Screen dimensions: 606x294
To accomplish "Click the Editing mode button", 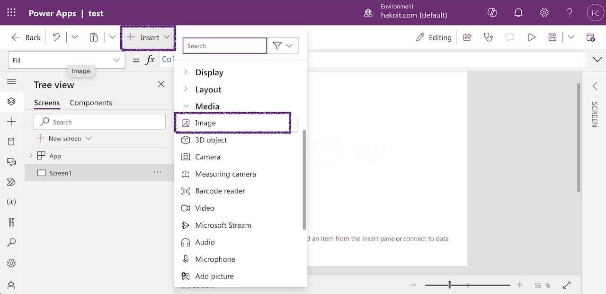I will [434, 37].
